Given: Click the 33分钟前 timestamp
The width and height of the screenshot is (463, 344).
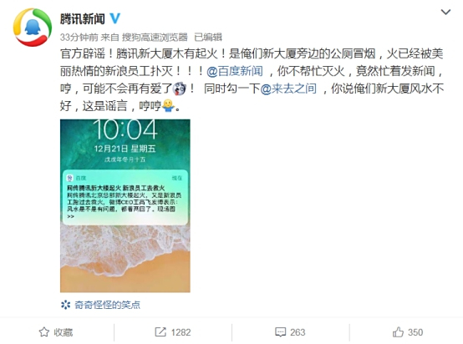Looking at the screenshot, I should click(79, 38).
